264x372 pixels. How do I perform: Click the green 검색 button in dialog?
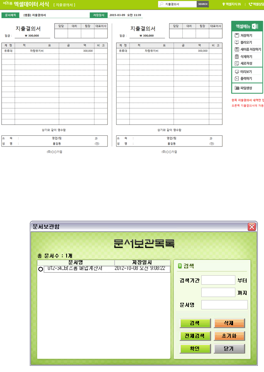coord(195,323)
